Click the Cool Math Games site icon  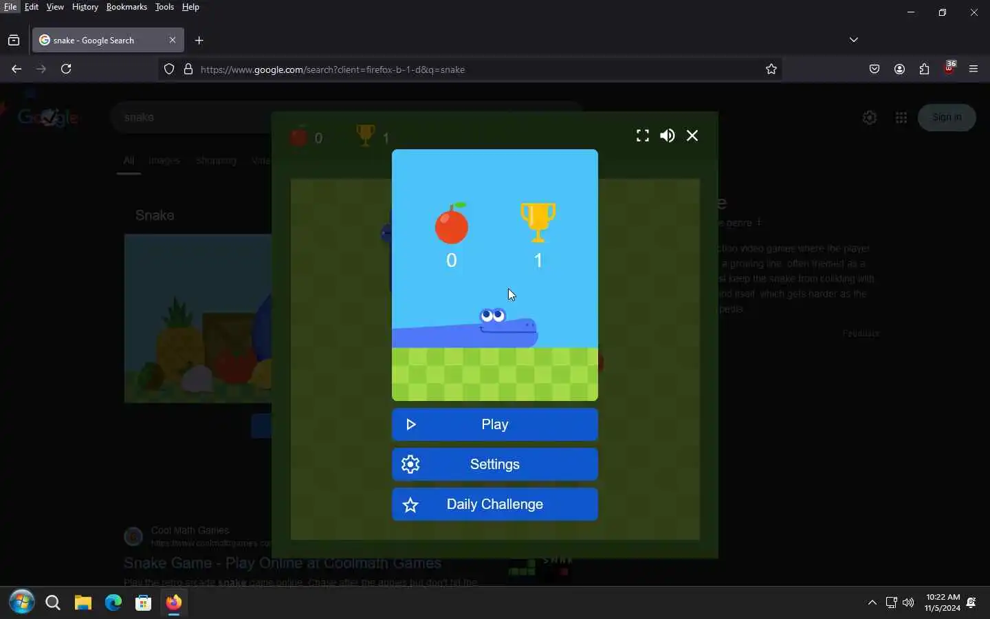[133, 536]
